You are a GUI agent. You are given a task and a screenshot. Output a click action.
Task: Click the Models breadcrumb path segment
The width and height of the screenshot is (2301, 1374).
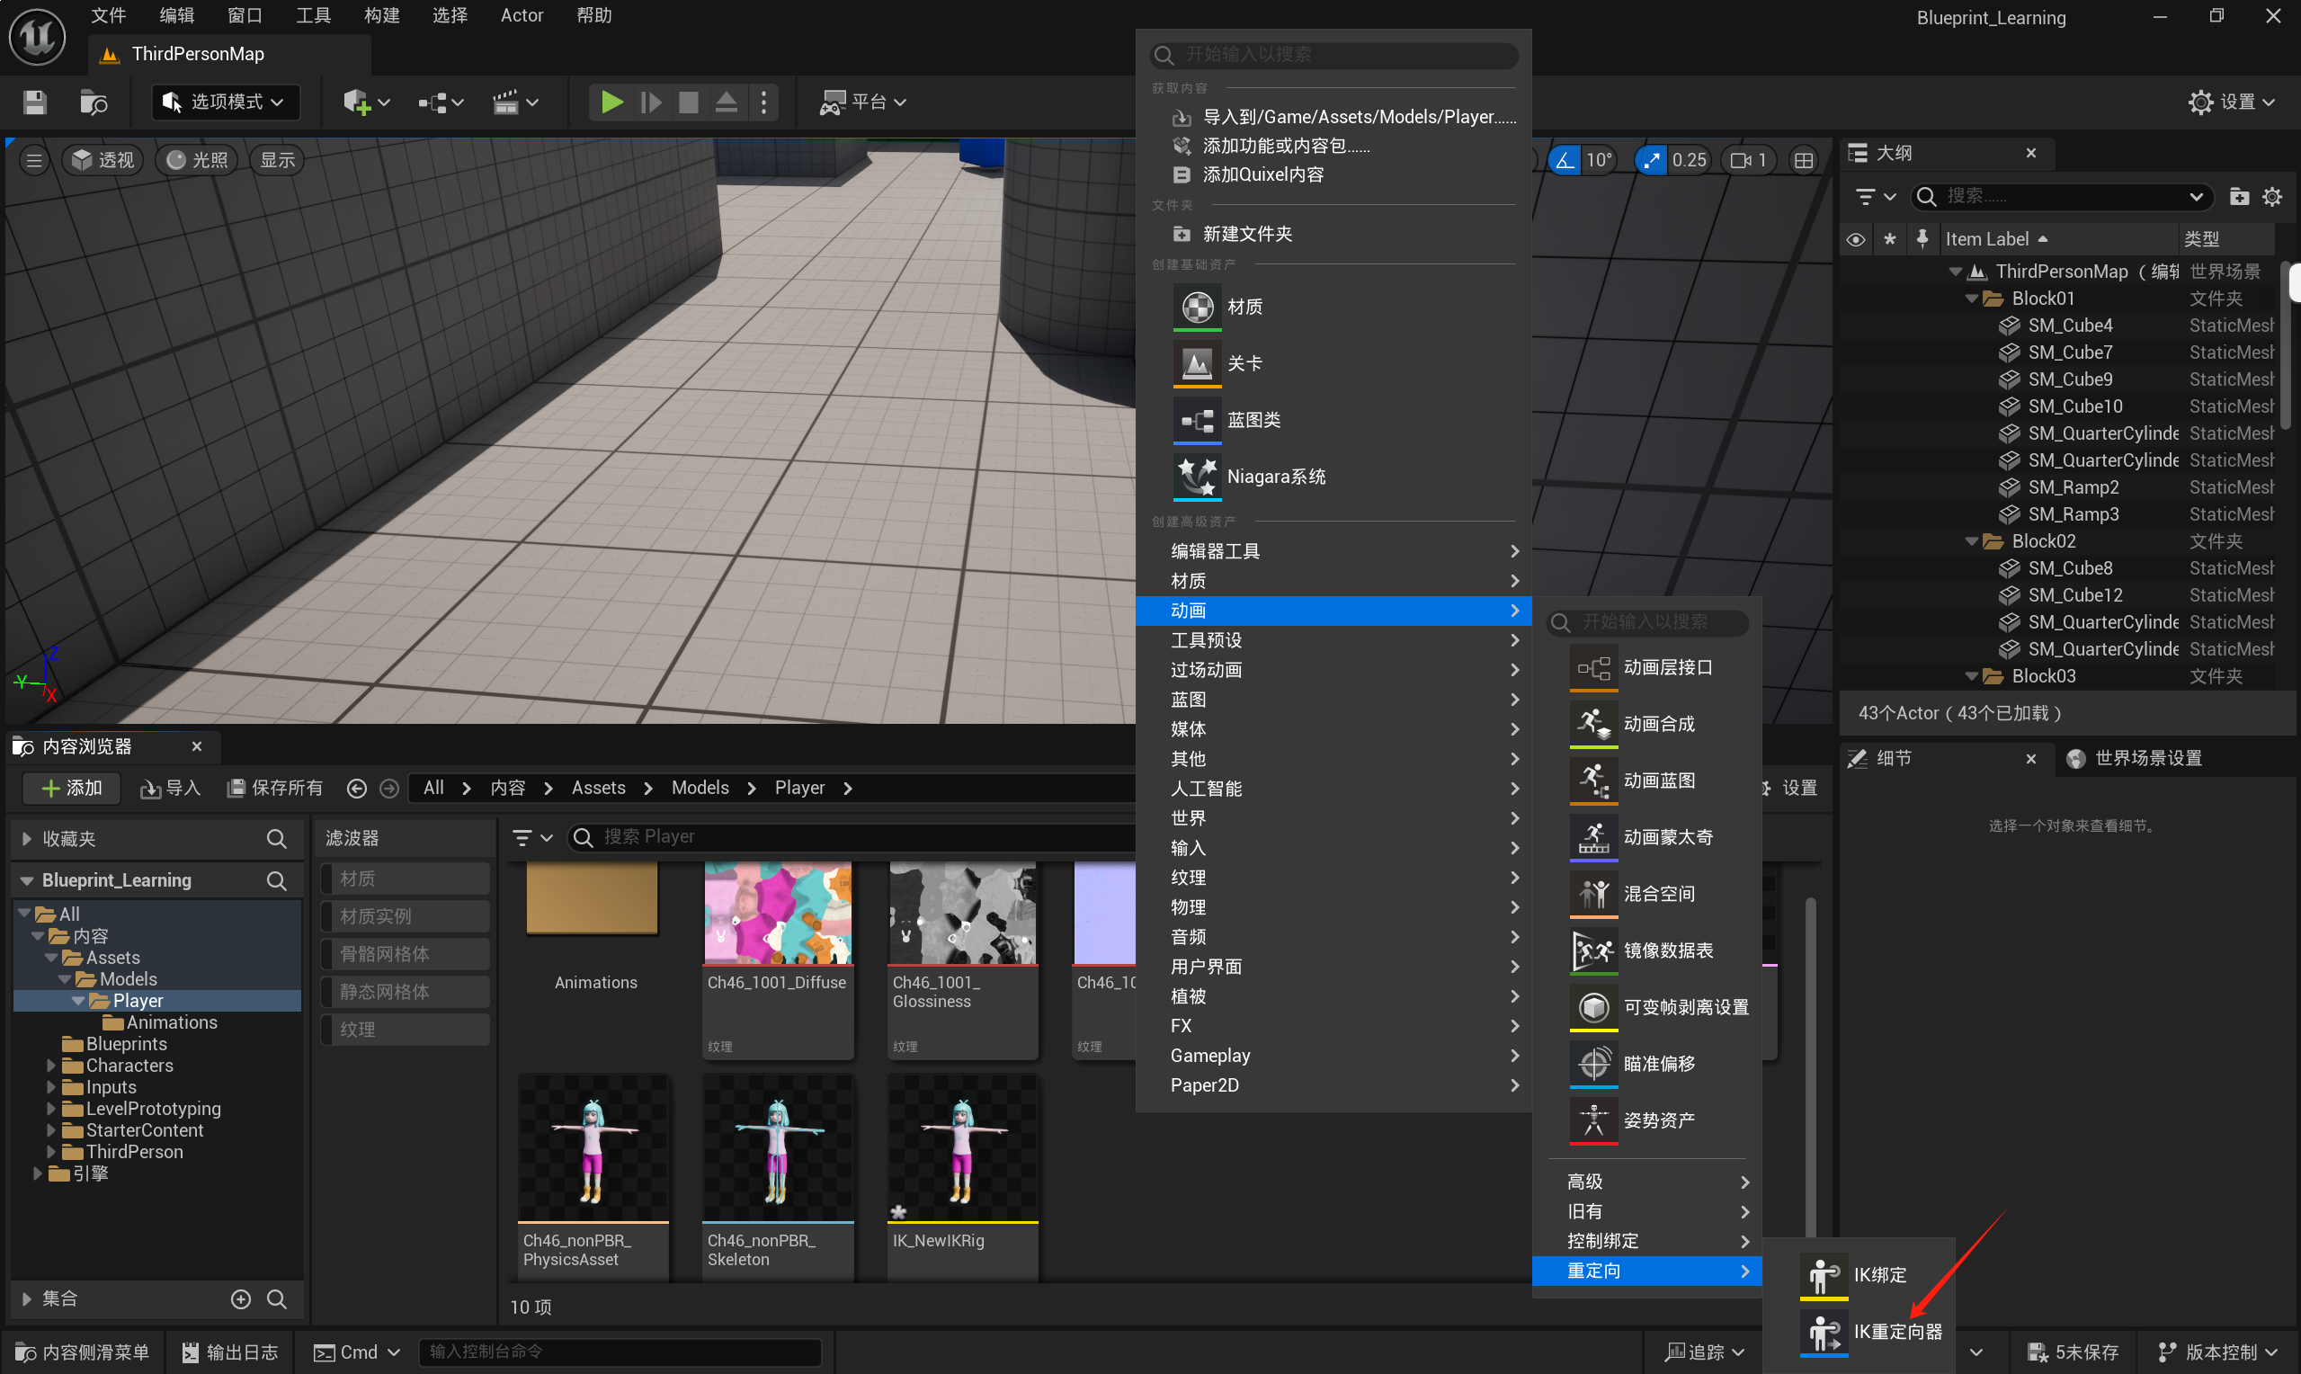click(x=700, y=788)
